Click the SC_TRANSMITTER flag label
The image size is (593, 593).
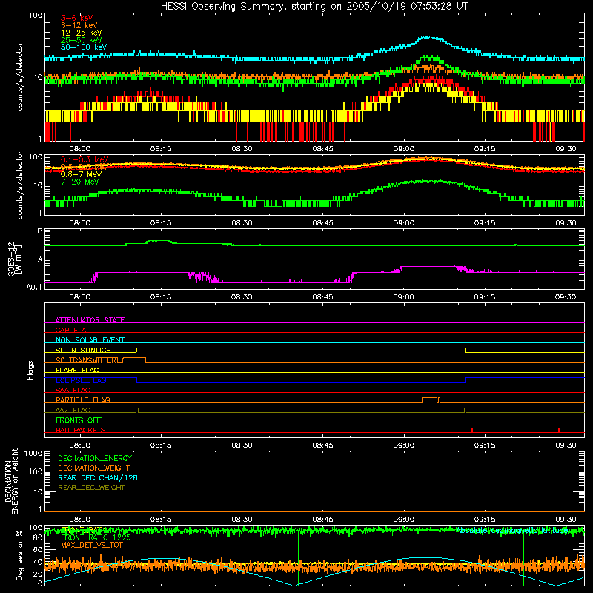[x=87, y=360]
